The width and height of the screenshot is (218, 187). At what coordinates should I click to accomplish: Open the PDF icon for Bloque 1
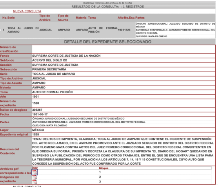[35, 172]
